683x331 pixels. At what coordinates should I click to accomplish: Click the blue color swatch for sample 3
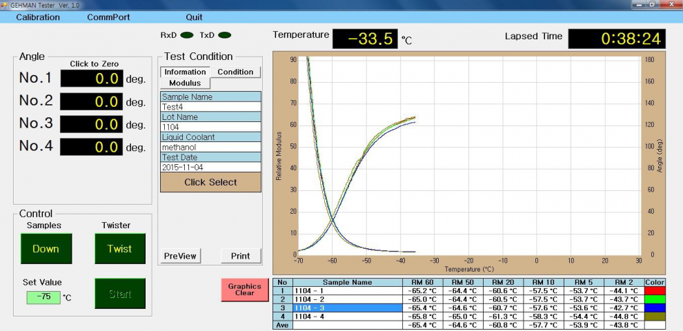655,308
